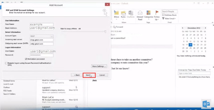This screenshot has height=110, width=214.
Task: Click the Follow Up flag icon
Action: pos(157,13)
